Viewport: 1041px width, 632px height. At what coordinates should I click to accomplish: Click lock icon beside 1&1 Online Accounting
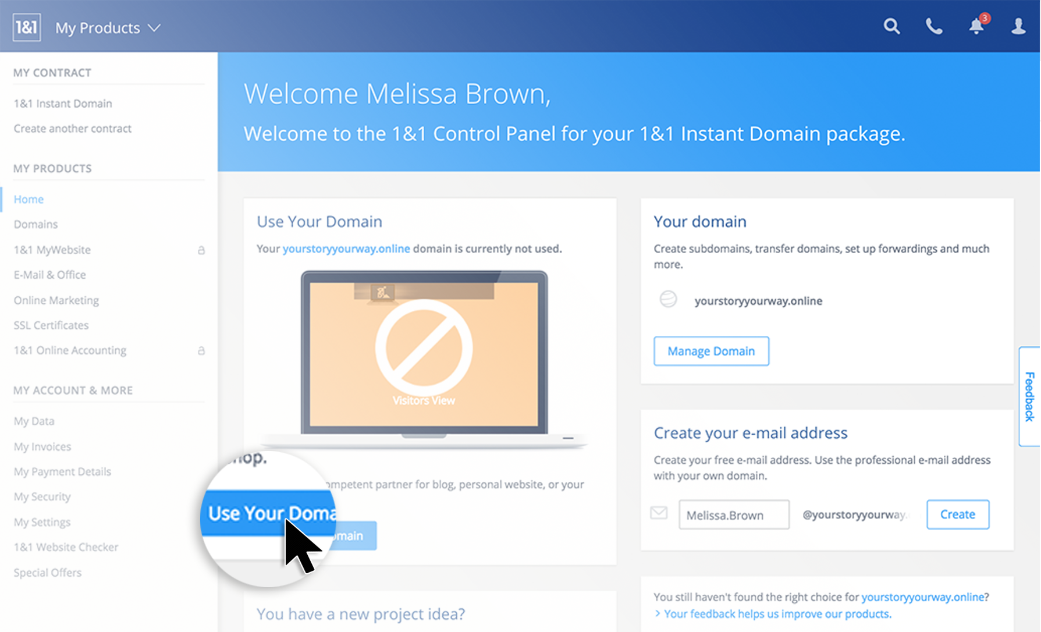click(x=201, y=351)
